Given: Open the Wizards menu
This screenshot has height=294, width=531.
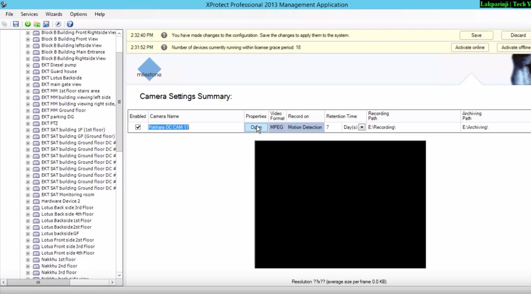Looking at the screenshot, I should (x=54, y=14).
